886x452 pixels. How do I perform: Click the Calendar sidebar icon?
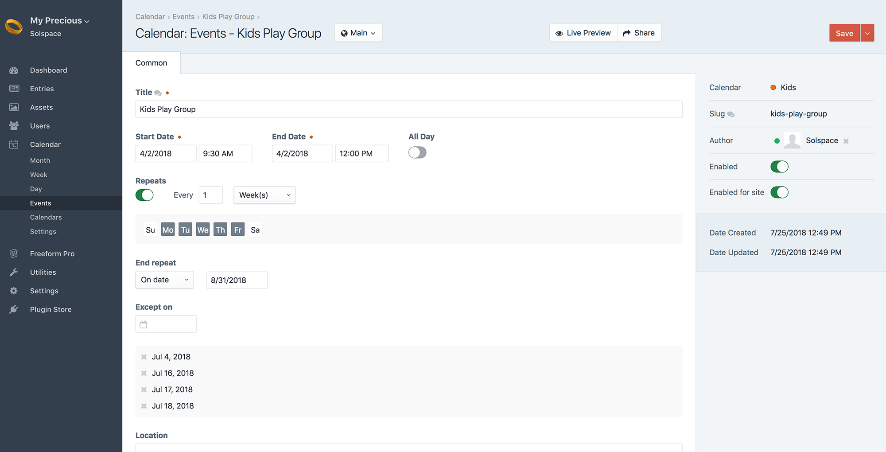click(x=14, y=144)
